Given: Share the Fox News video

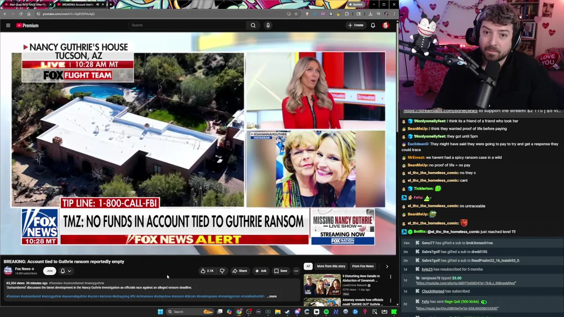Looking at the screenshot, I should pyautogui.click(x=240, y=271).
